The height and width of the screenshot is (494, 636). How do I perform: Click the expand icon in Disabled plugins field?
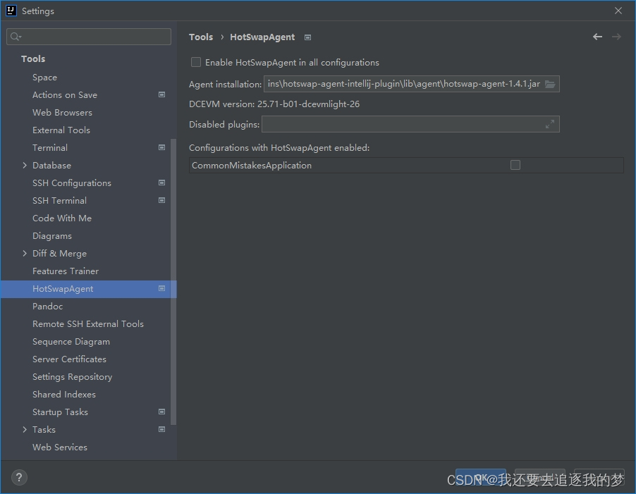pyautogui.click(x=549, y=125)
